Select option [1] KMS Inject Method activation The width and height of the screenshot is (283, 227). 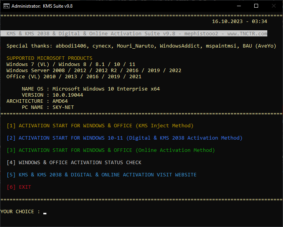pyautogui.click(x=100, y=126)
